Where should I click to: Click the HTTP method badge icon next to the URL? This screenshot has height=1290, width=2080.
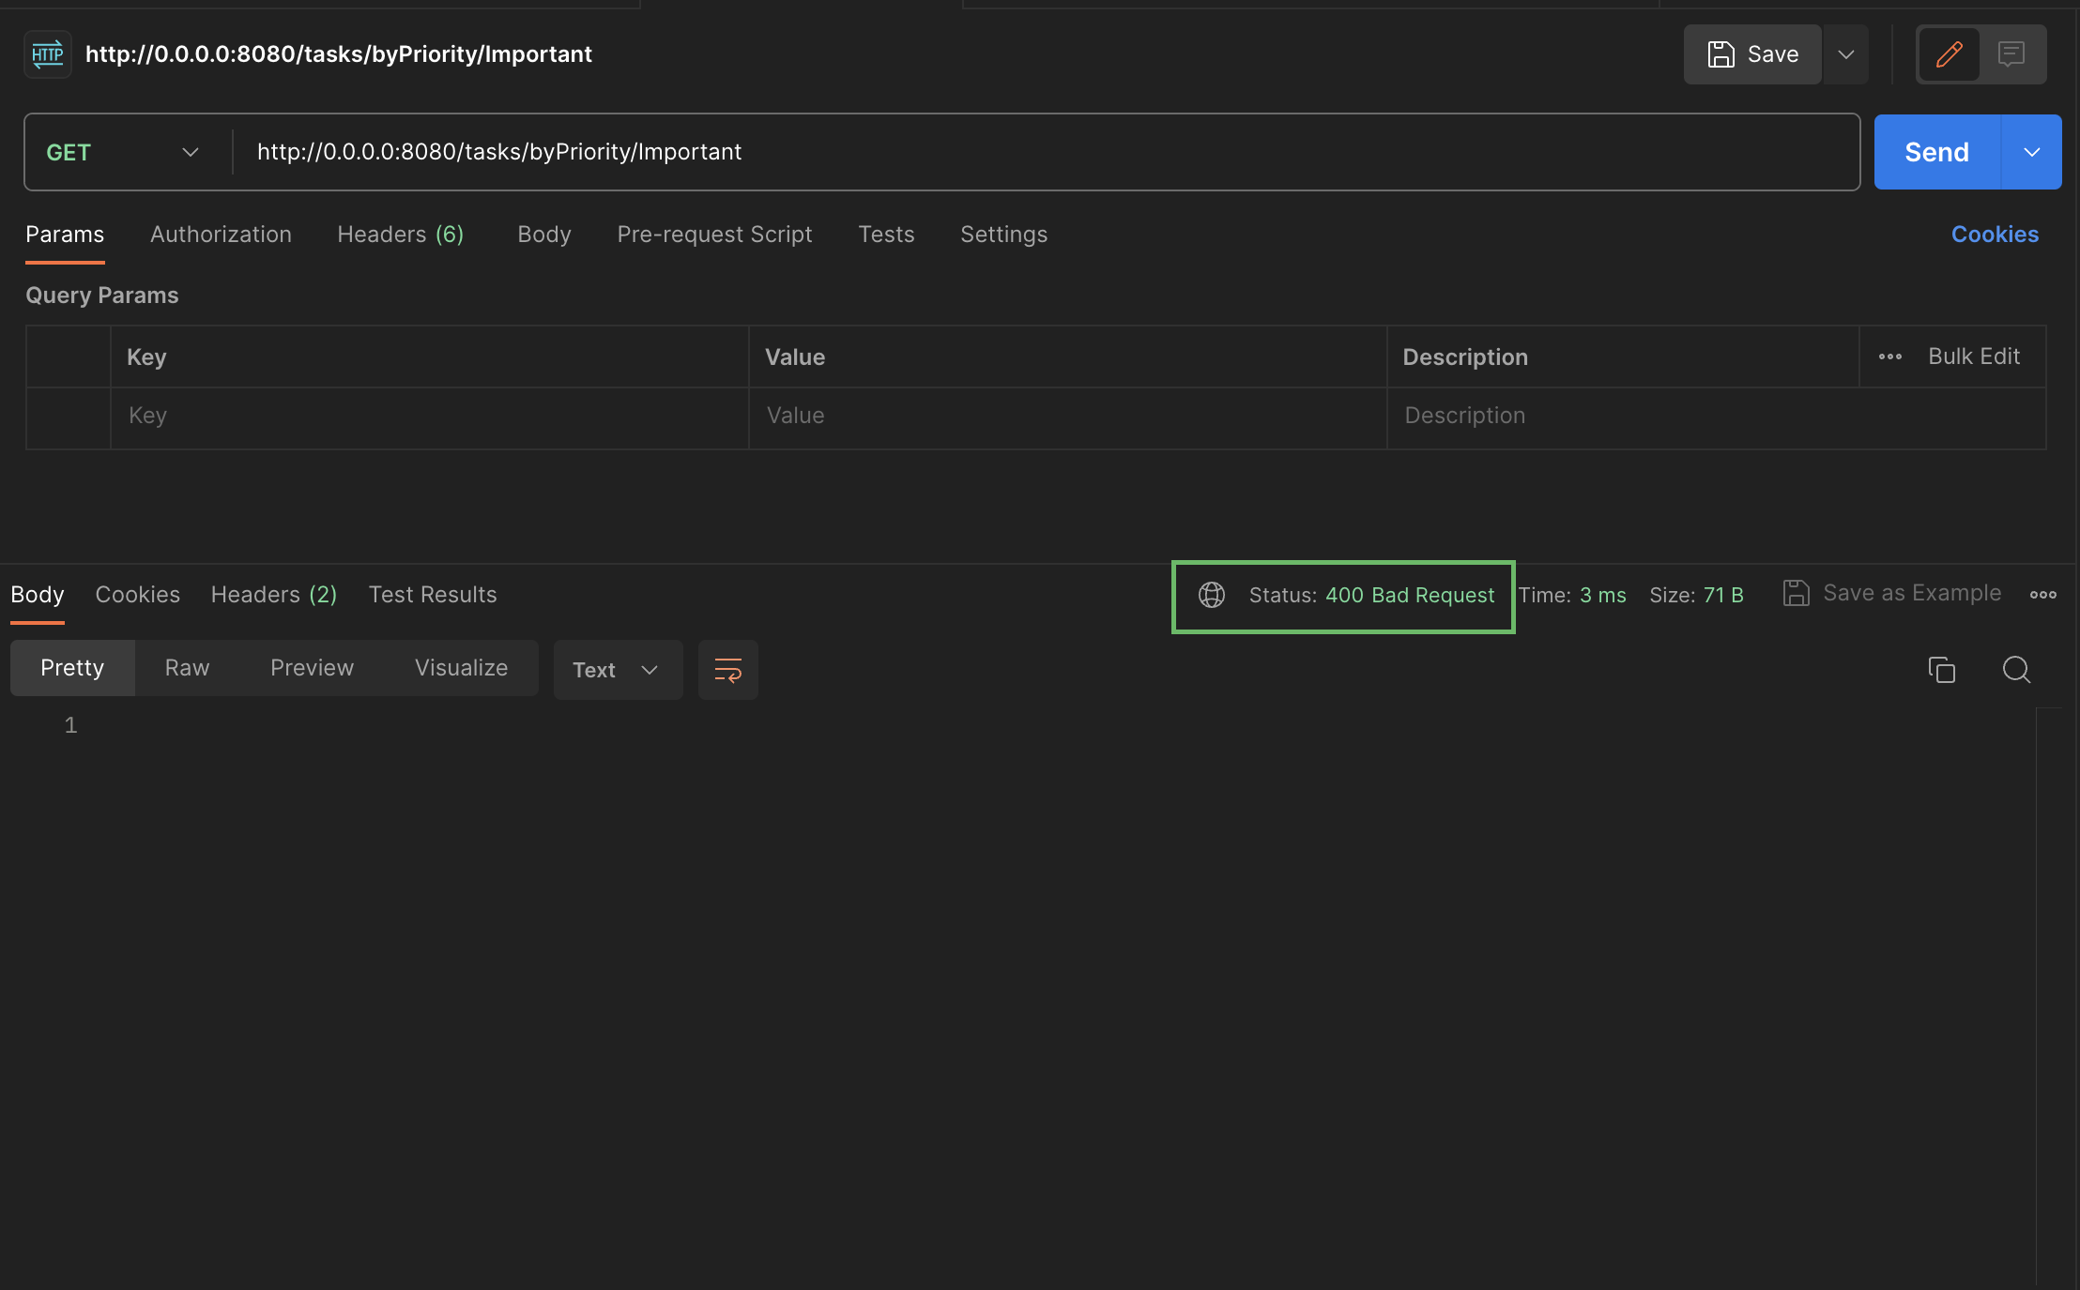click(47, 53)
